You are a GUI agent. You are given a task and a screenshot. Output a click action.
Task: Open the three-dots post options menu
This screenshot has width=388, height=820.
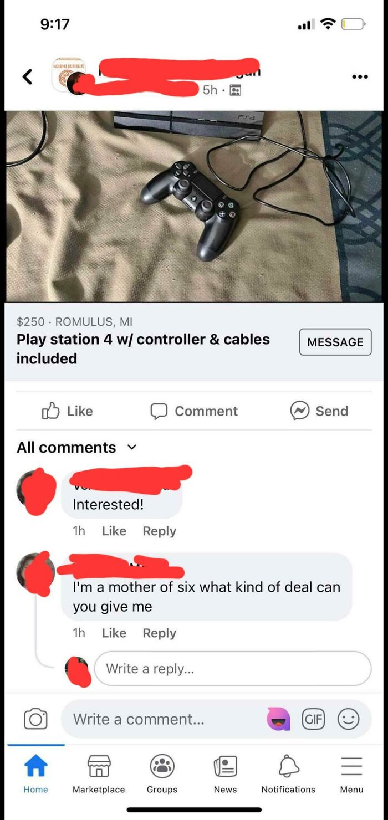[359, 77]
